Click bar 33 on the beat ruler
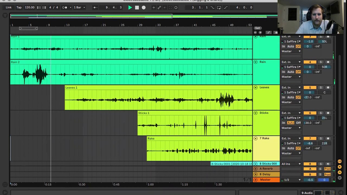 click(159, 25)
